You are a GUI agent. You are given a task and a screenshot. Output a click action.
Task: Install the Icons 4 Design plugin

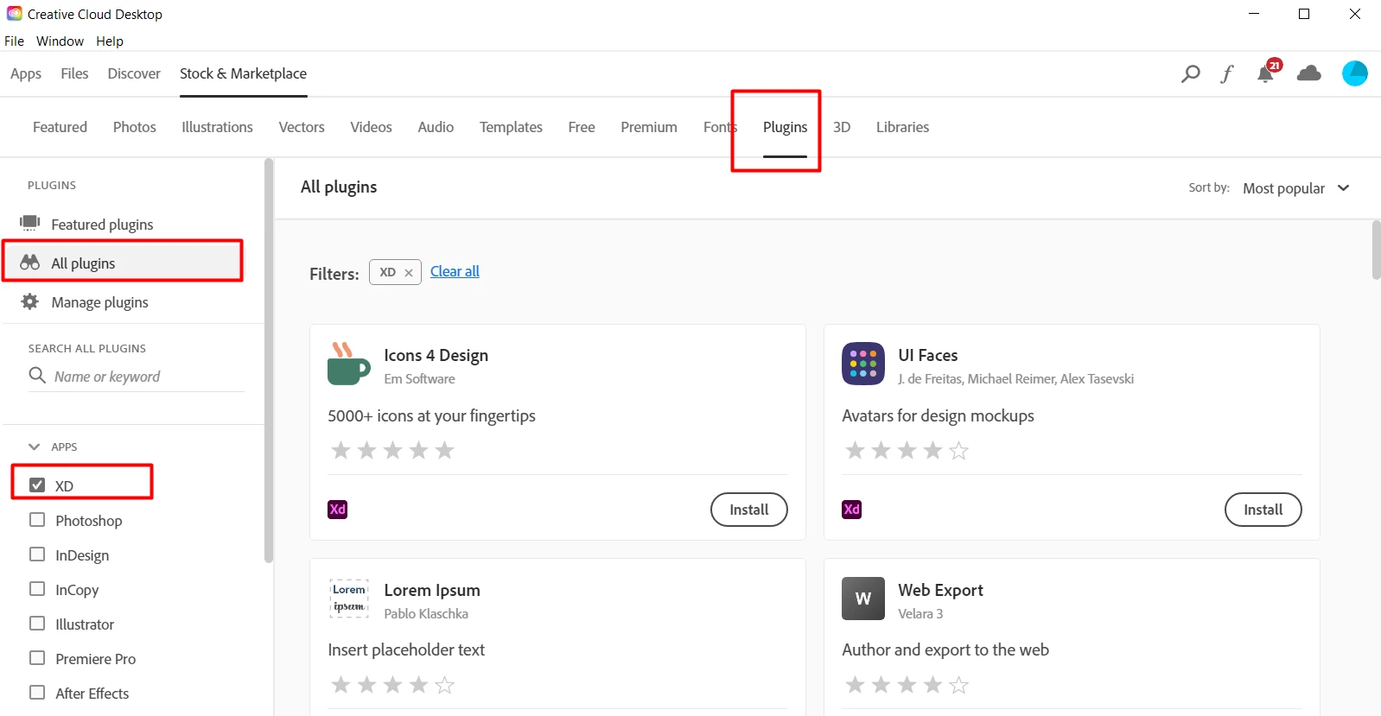[748, 510]
